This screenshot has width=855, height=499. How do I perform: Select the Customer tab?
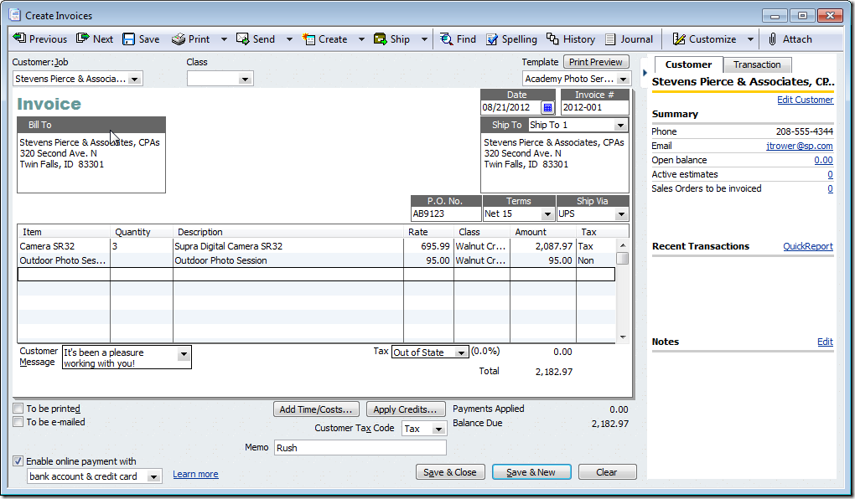(688, 64)
